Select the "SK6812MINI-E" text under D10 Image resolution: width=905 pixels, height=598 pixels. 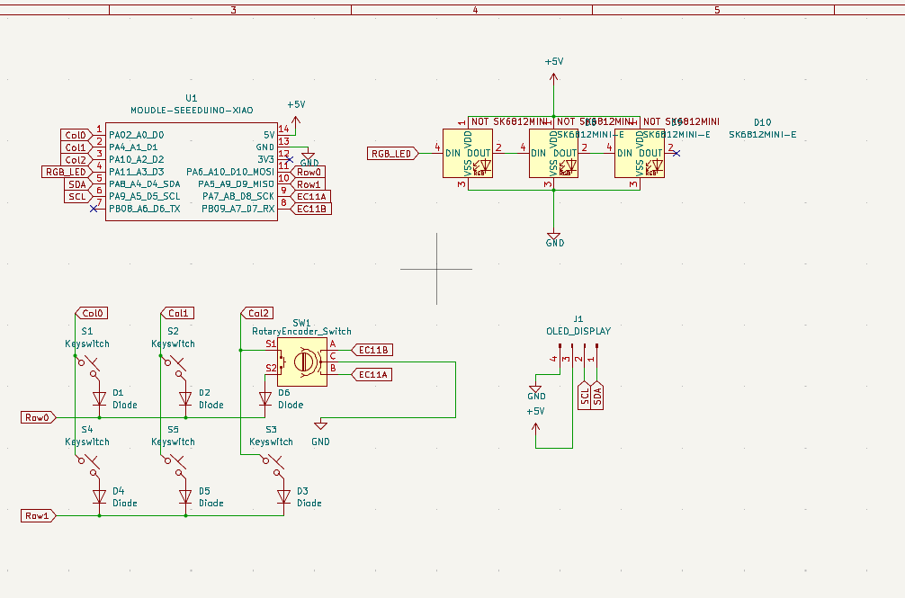pyautogui.click(x=763, y=134)
